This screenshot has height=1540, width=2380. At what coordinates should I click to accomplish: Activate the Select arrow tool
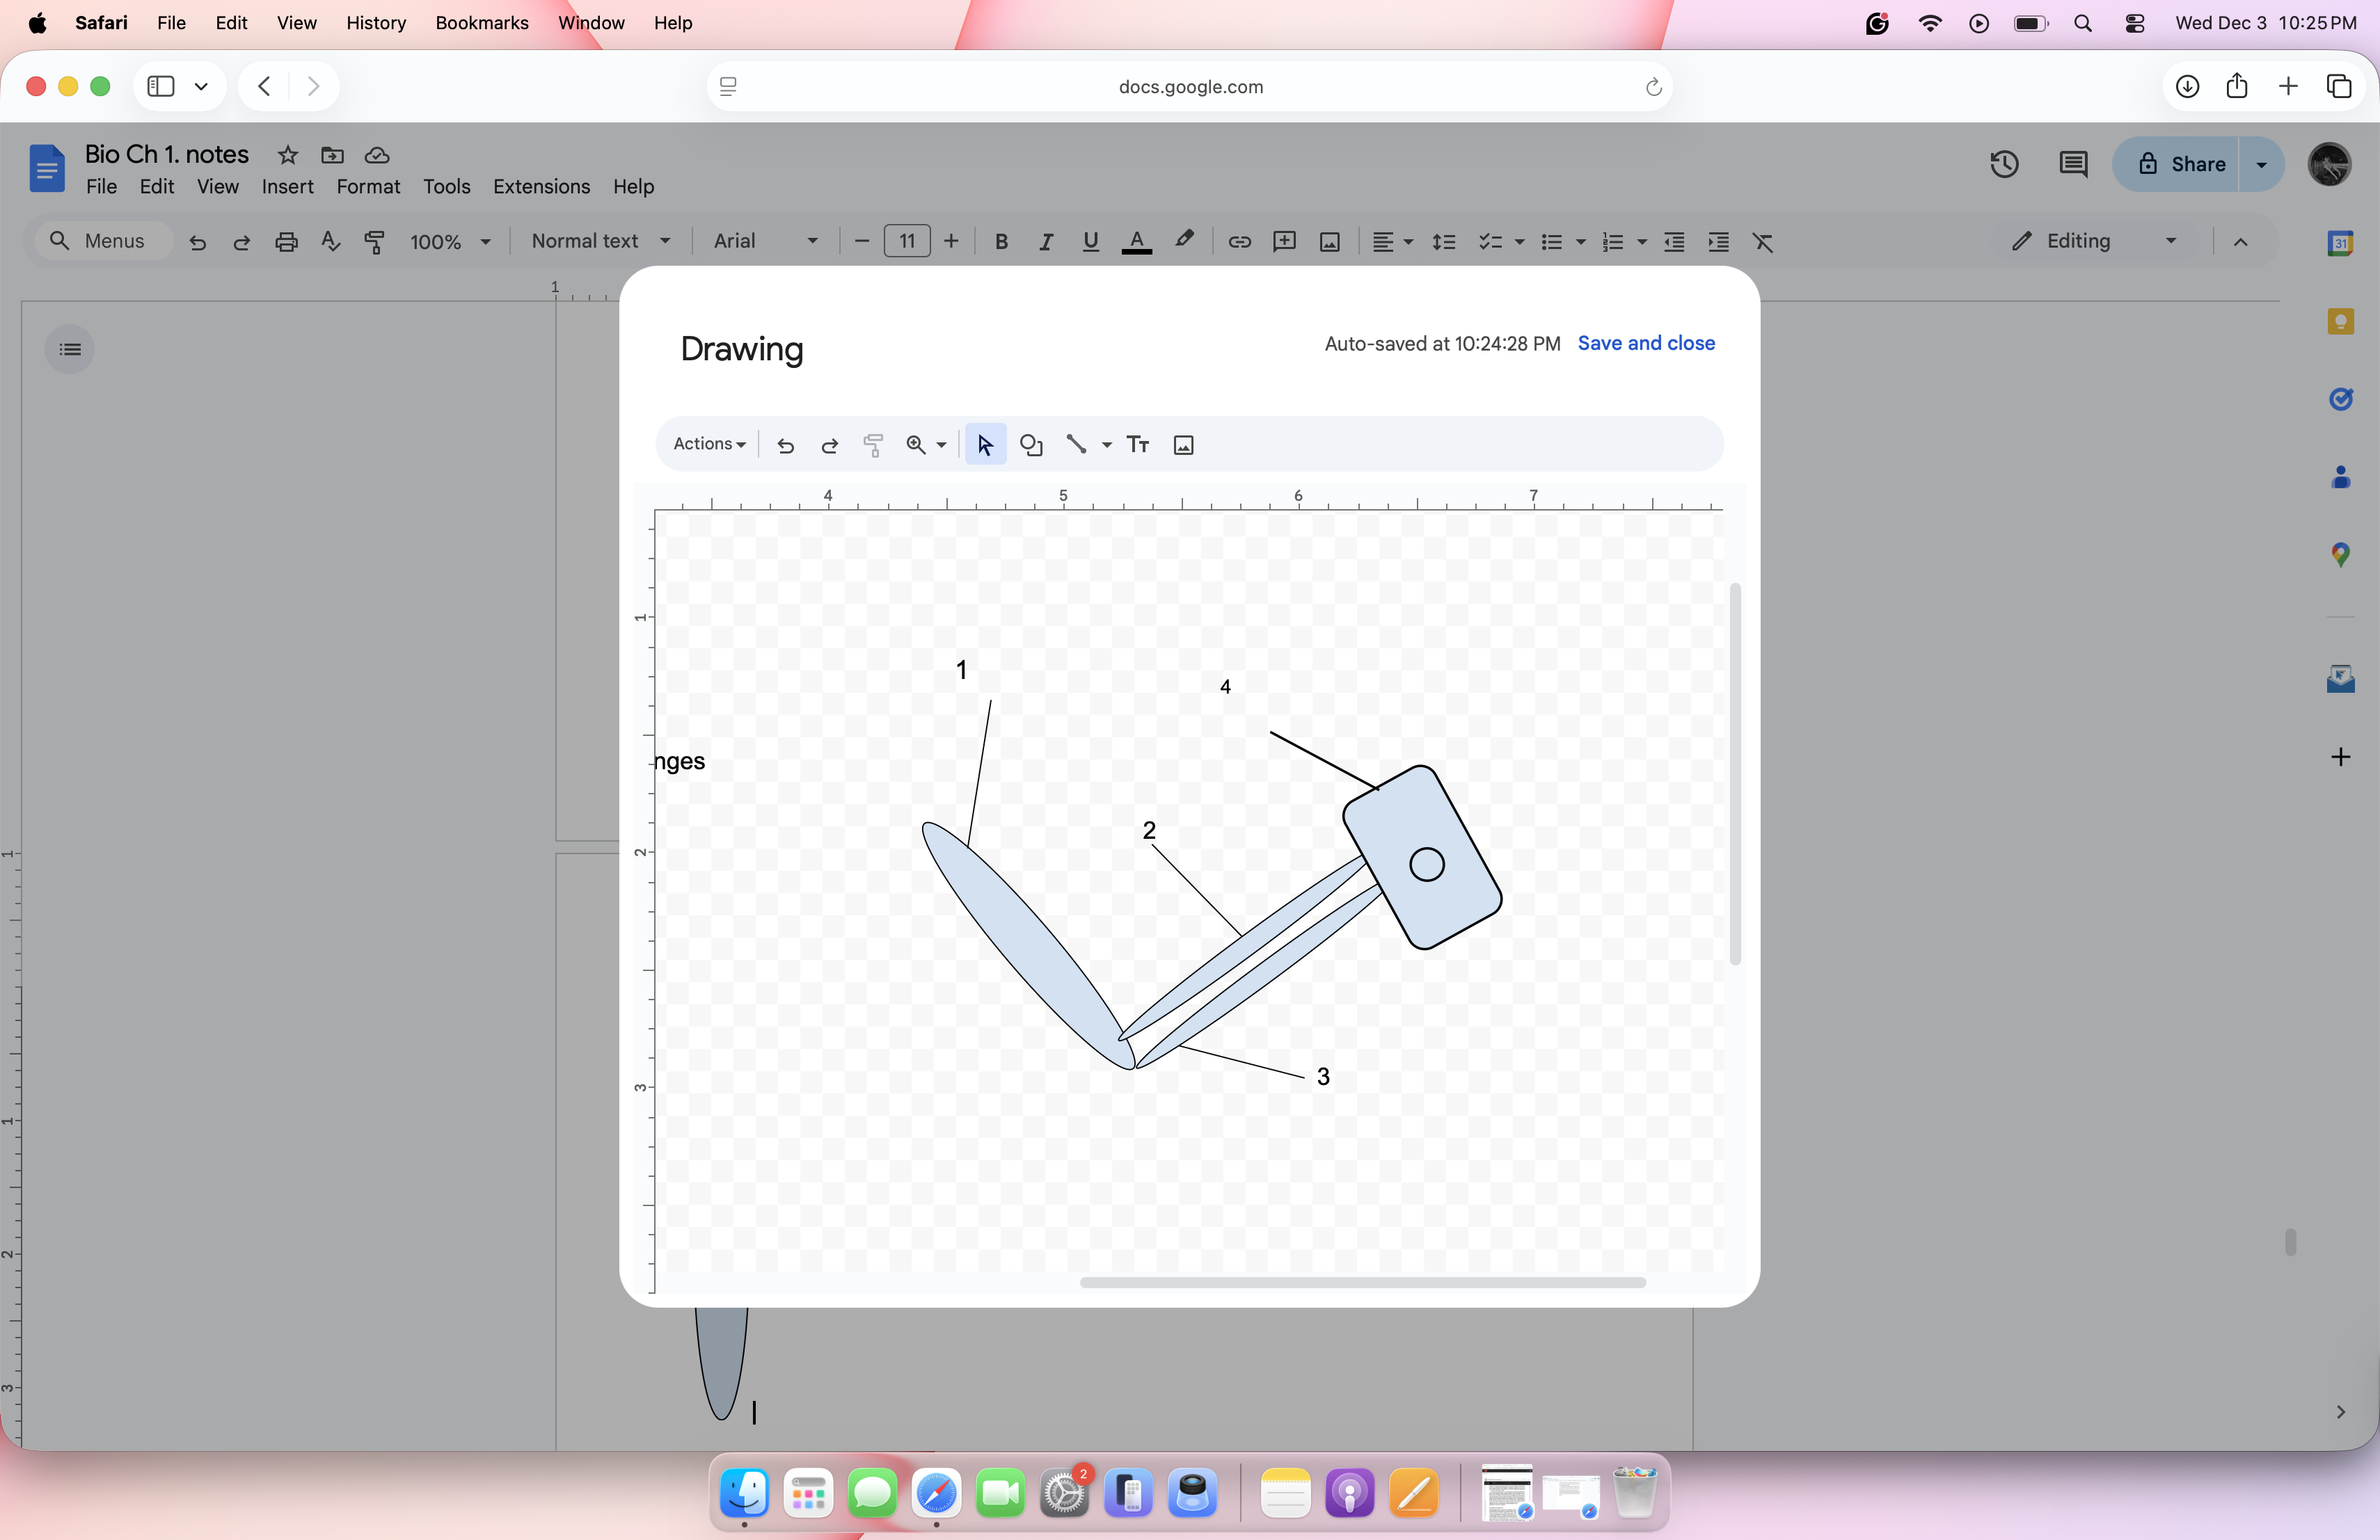(985, 444)
